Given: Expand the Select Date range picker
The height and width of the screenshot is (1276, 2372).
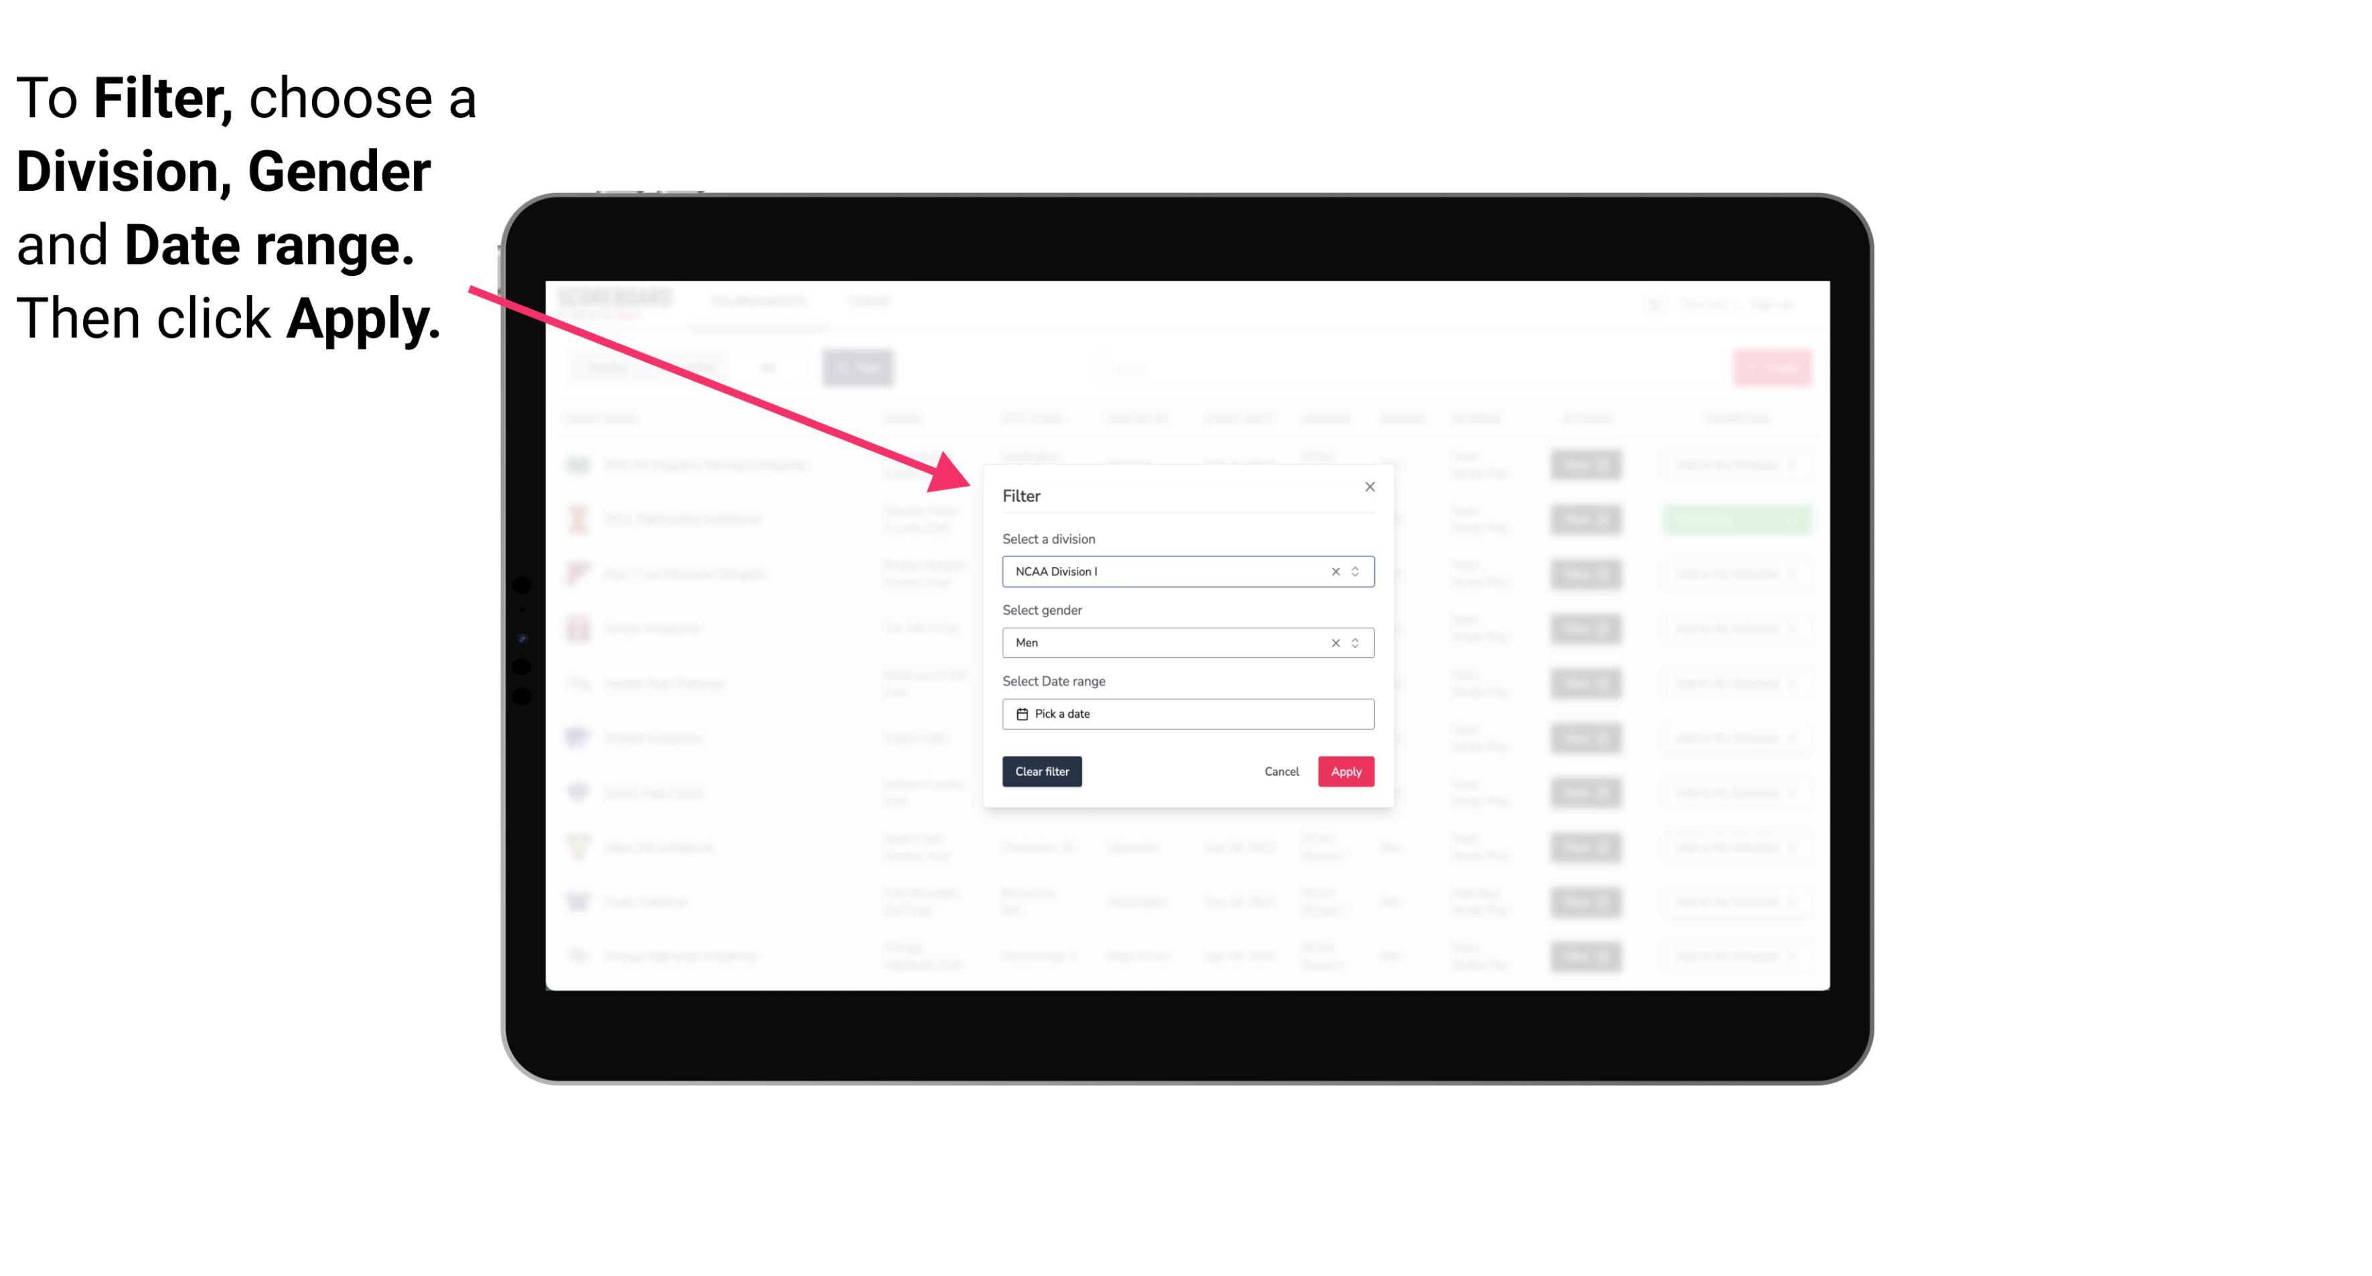Looking at the screenshot, I should [1187, 714].
